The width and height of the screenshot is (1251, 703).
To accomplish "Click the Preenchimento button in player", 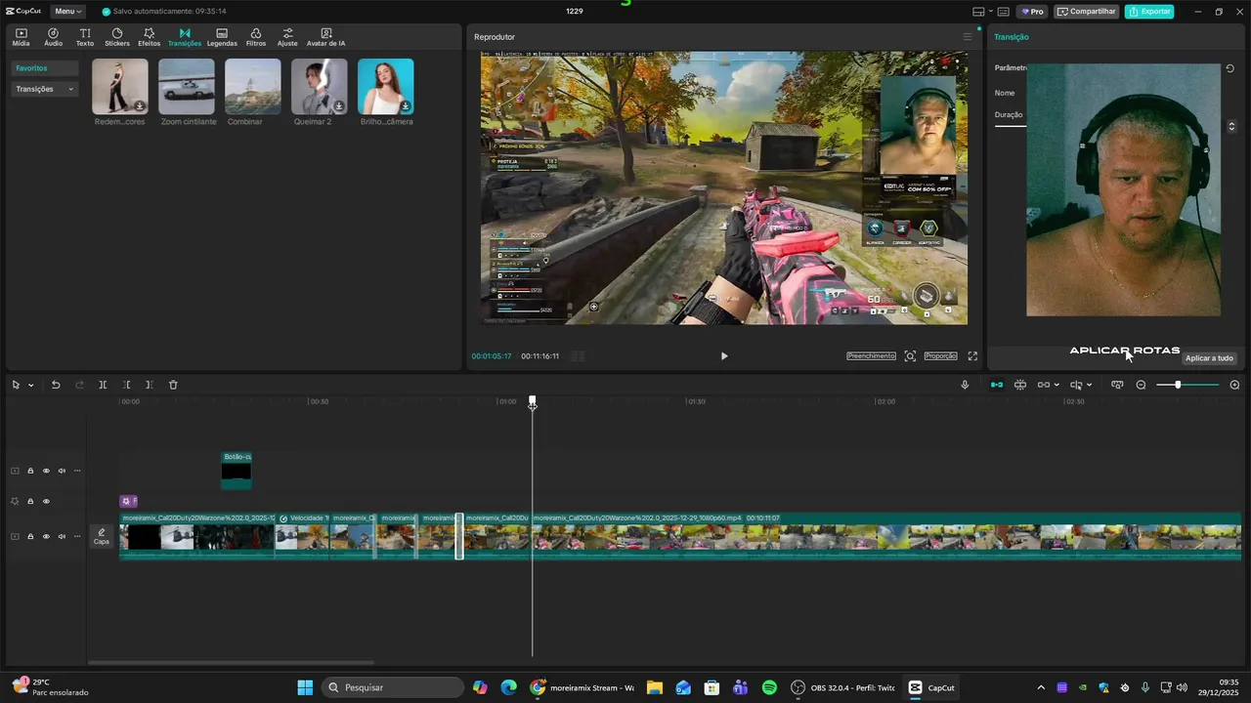I will pyautogui.click(x=871, y=356).
